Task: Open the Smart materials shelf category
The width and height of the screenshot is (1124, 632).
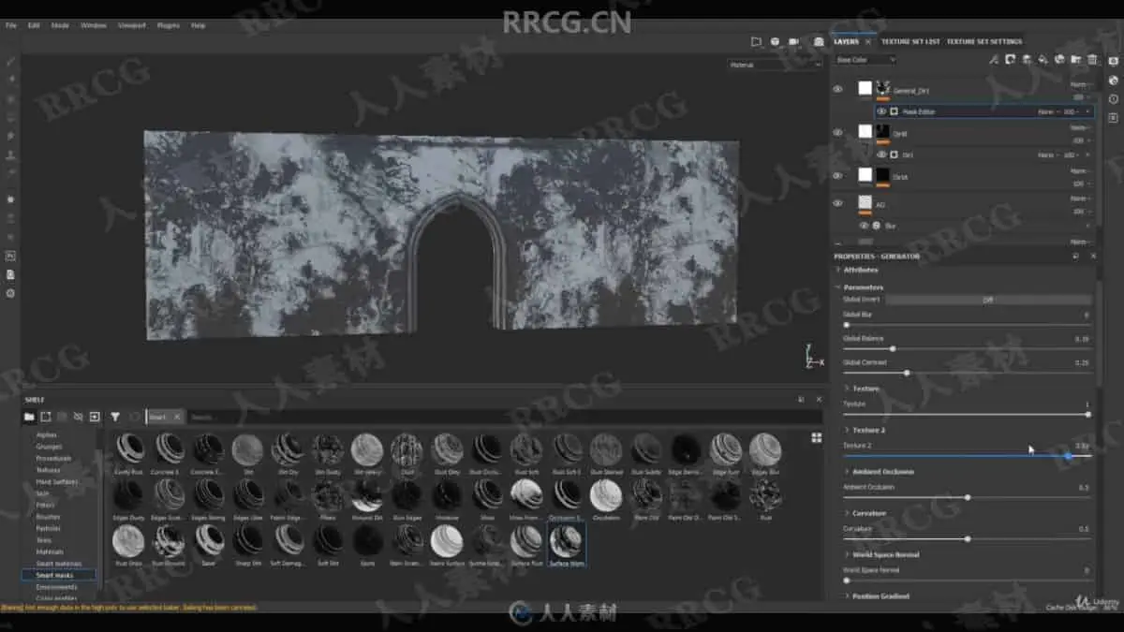Action: tap(58, 564)
